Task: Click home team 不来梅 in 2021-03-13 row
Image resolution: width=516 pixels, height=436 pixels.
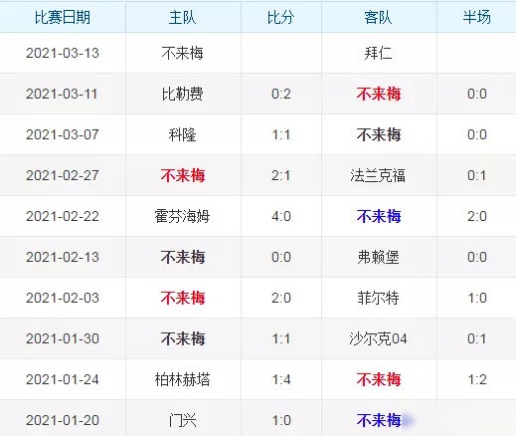Action: (x=182, y=53)
